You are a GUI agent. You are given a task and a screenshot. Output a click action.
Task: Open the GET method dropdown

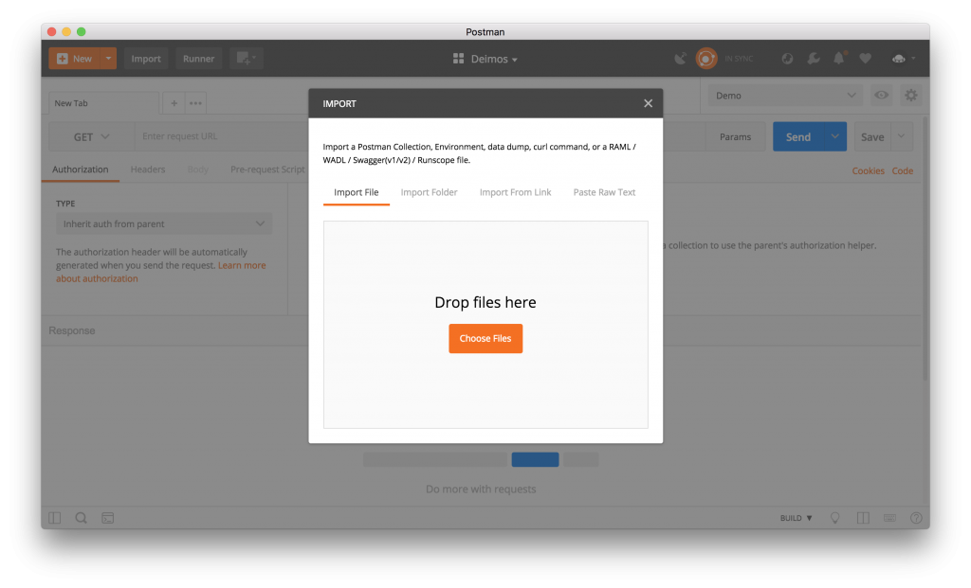92,136
